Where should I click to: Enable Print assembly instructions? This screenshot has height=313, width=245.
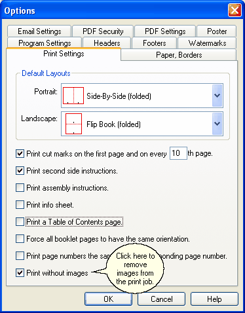point(20,188)
